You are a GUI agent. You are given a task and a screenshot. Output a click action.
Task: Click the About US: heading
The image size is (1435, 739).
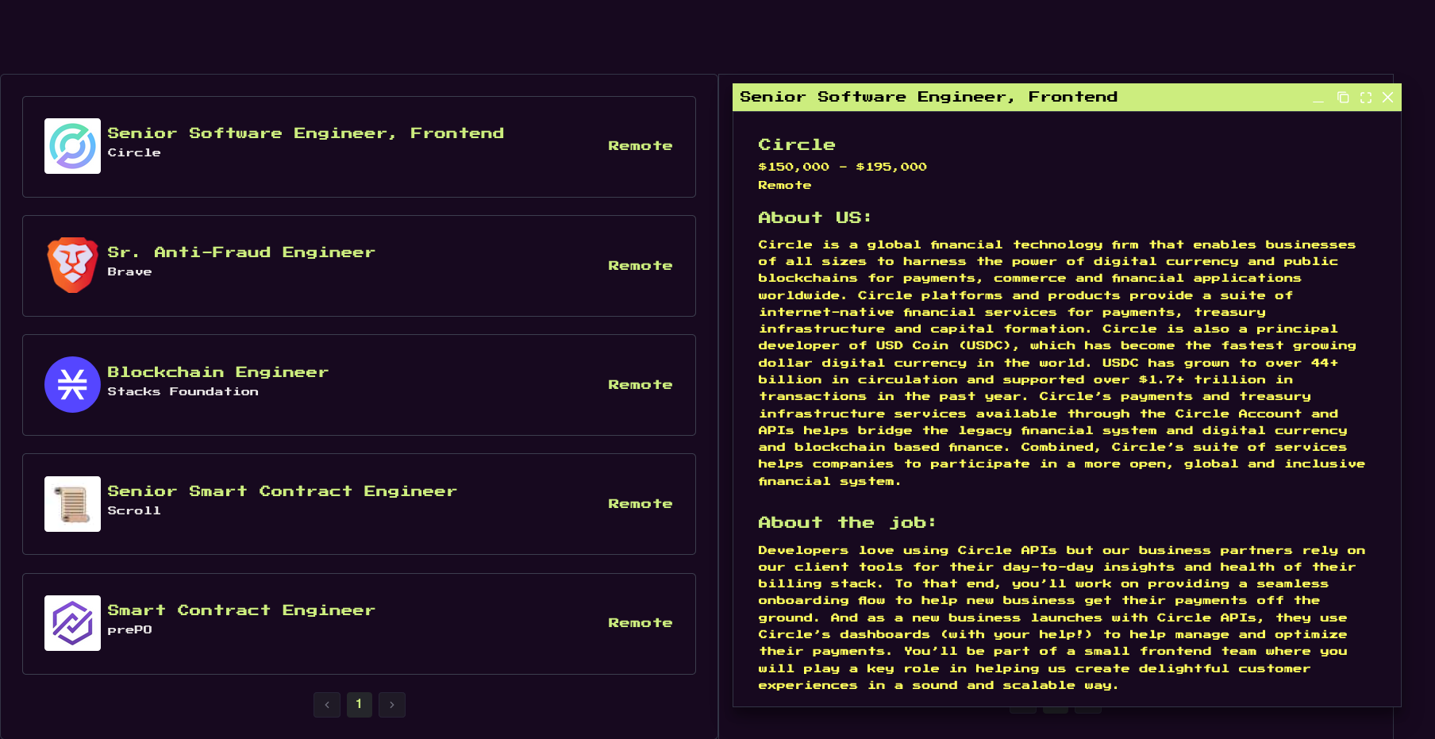pos(814,217)
